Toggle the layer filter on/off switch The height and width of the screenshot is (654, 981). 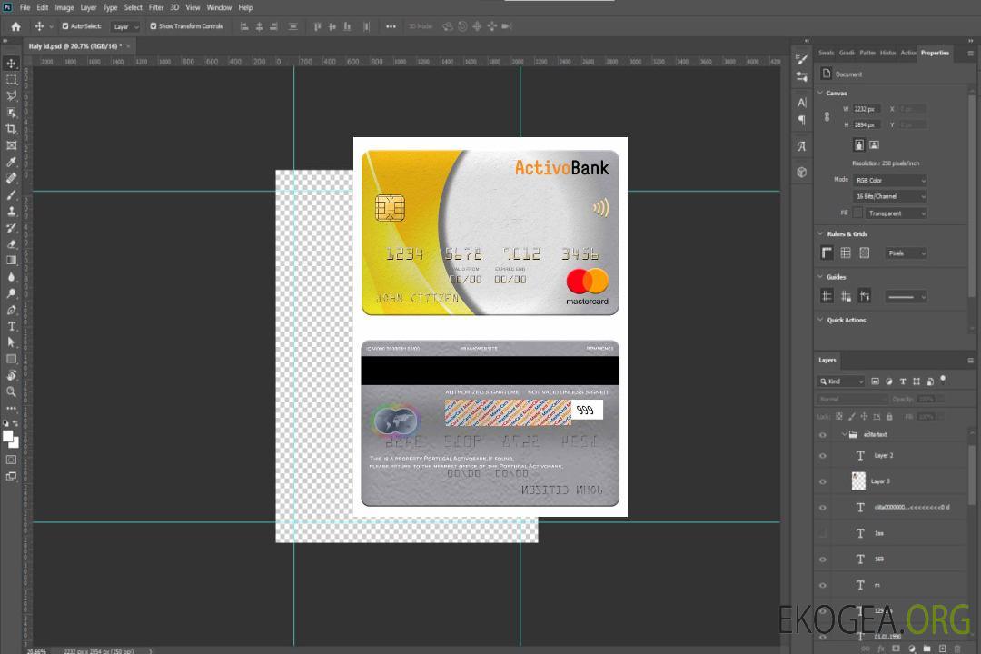(943, 380)
